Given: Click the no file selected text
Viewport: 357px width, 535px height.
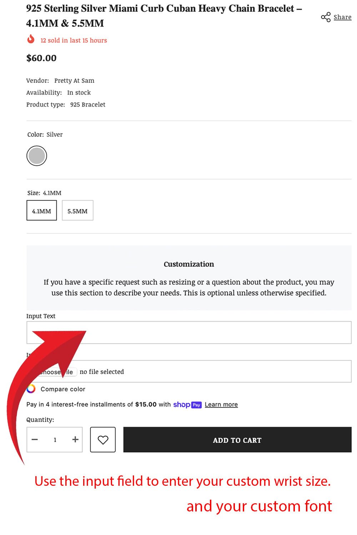Looking at the screenshot, I should tap(102, 372).
